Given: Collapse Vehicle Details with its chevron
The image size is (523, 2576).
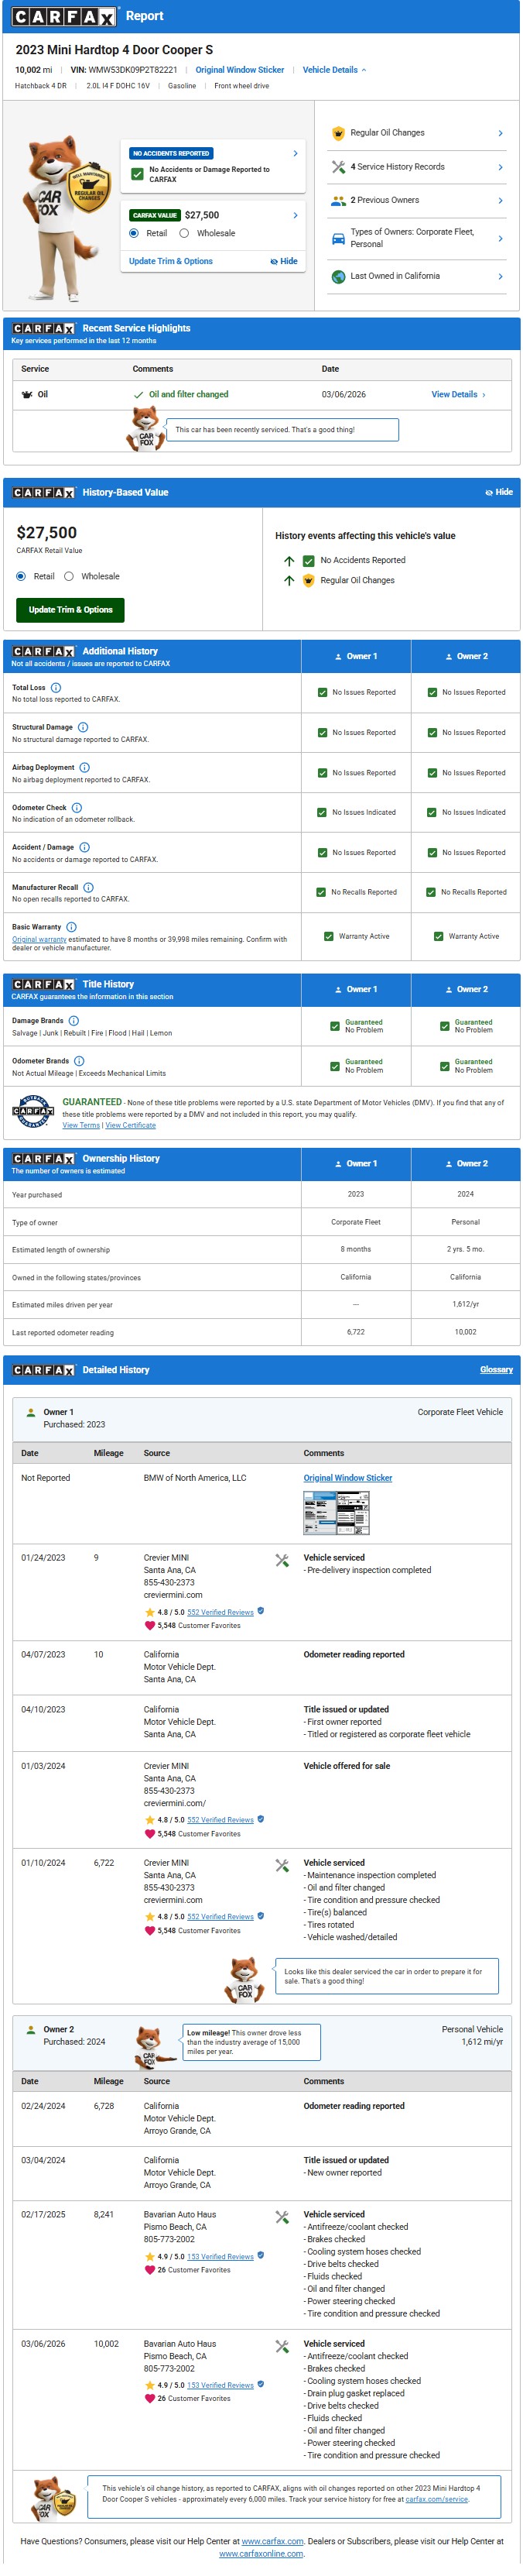Looking at the screenshot, I should pyautogui.click(x=364, y=70).
